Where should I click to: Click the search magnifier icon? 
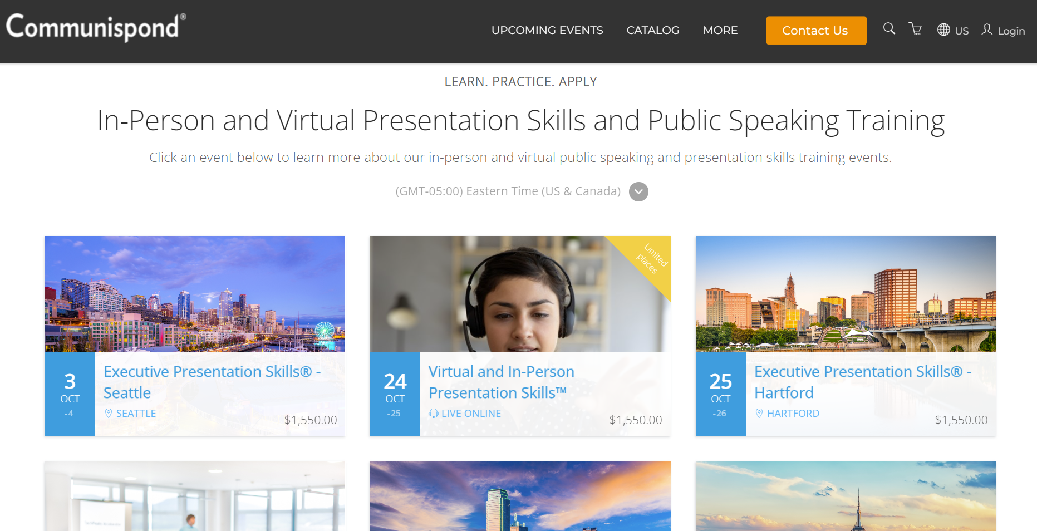click(x=889, y=29)
